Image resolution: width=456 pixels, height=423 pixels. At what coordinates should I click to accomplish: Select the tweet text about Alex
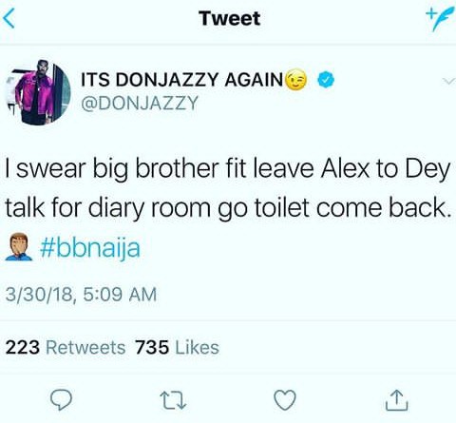228,188
